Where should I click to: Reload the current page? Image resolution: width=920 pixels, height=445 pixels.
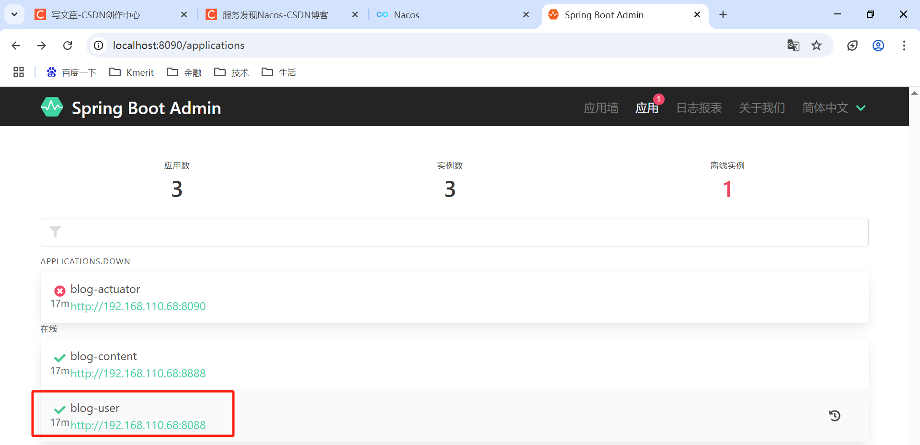coord(68,46)
